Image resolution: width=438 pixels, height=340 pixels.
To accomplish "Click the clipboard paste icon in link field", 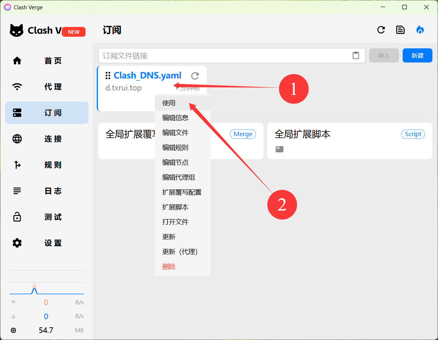I will click(356, 55).
